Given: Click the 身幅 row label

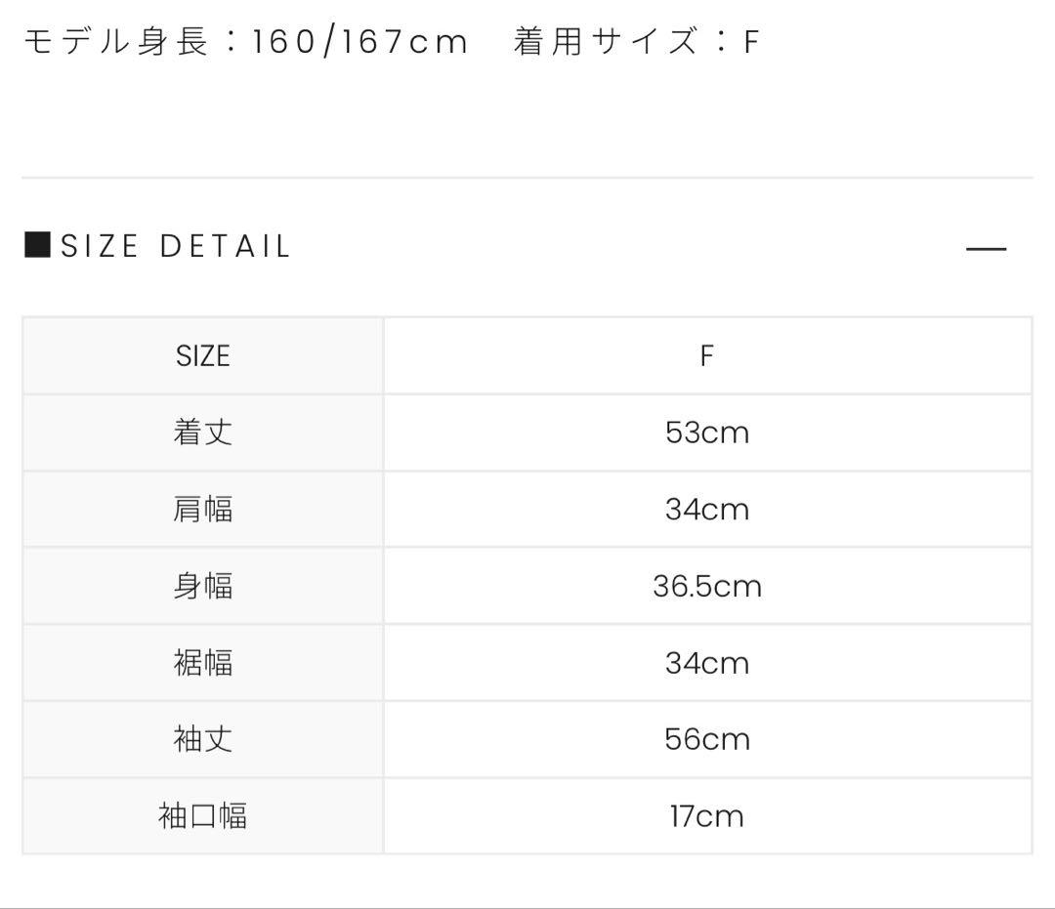Looking at the screenshot, I should pos(202,586).
